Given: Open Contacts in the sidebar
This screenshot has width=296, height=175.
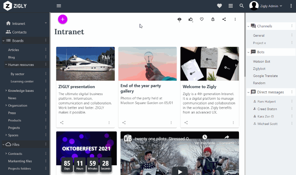Looking at the screenshot, I should click(19, 32).
